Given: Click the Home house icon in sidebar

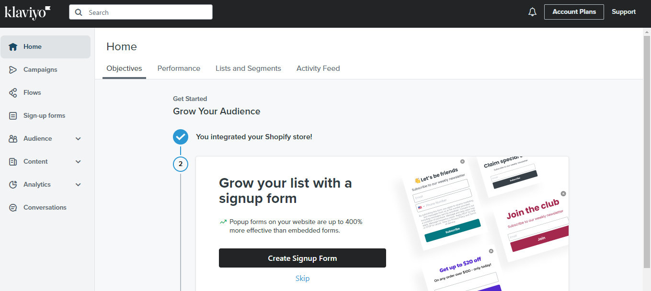Looking at the screenshot, I should tap(13, 47).
